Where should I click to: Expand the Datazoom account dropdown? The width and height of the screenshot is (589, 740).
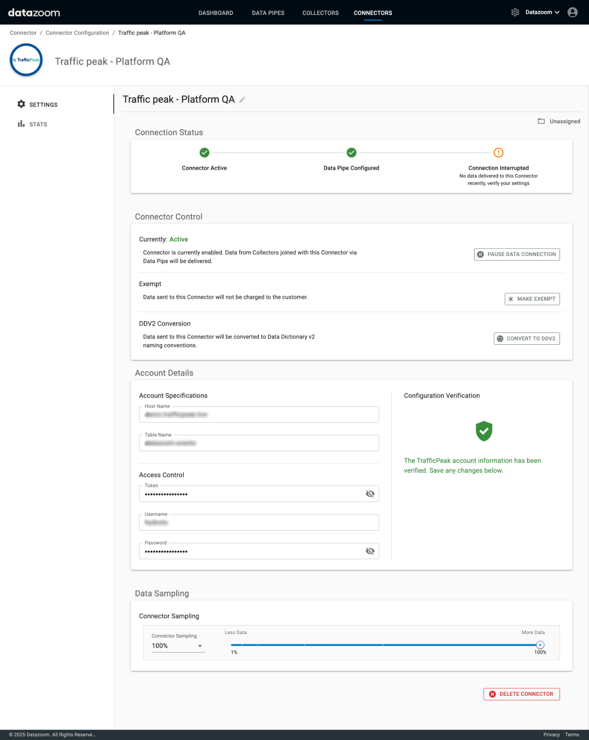542,12
